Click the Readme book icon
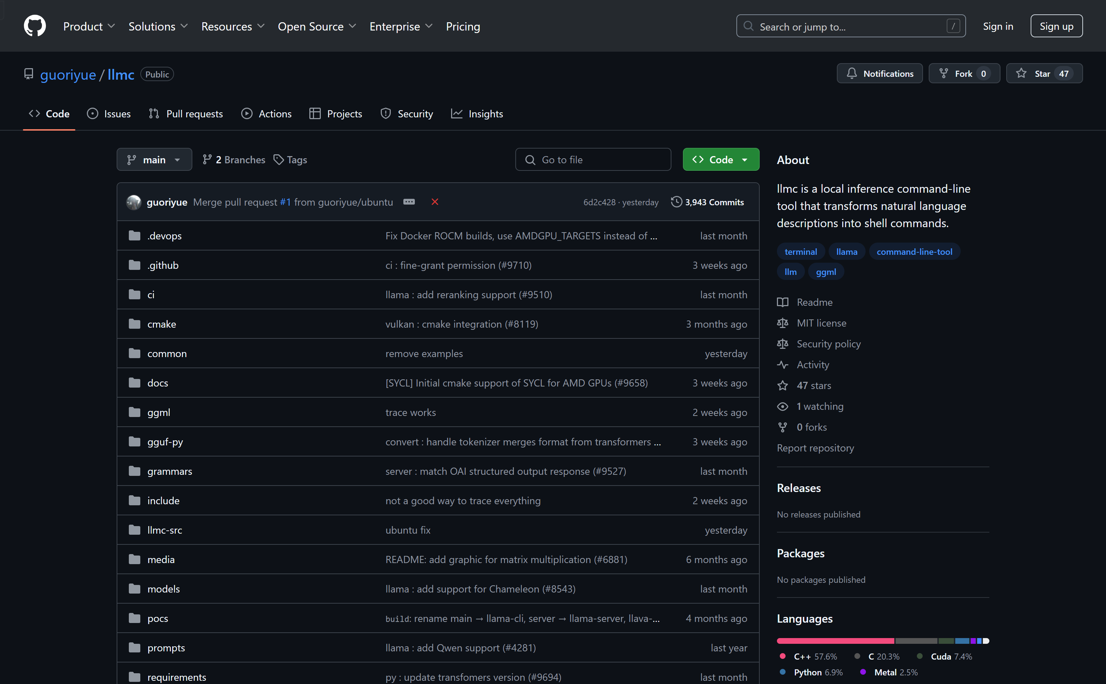The height and width of the screenshot is (684, 1106). coord(783,302)
